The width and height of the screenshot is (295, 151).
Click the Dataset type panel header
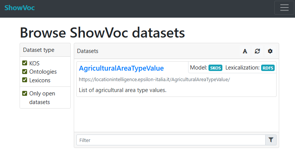point(39,50)
